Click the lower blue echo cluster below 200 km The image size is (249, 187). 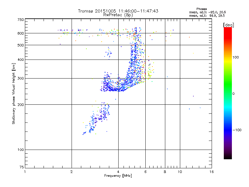pos(97,118)
